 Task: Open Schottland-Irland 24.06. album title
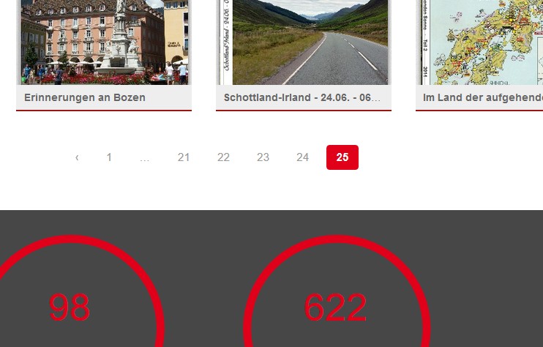[x=302, y=97]
